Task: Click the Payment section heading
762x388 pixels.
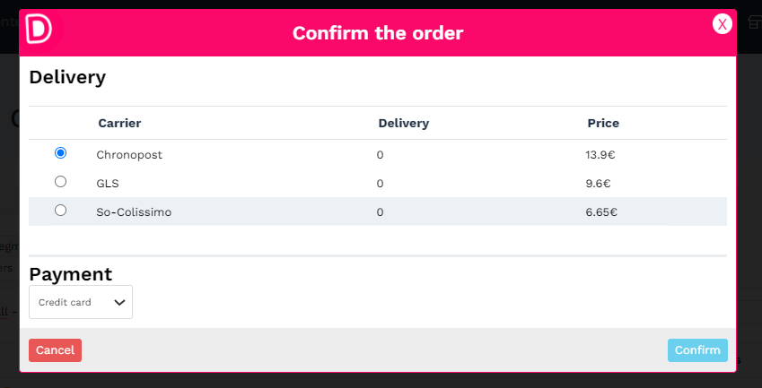Action: pos(71,274)
